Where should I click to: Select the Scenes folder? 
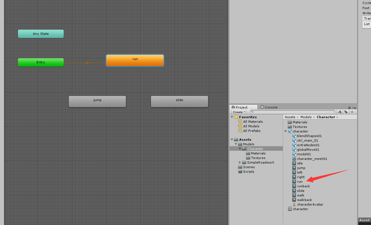coord(247,167)
